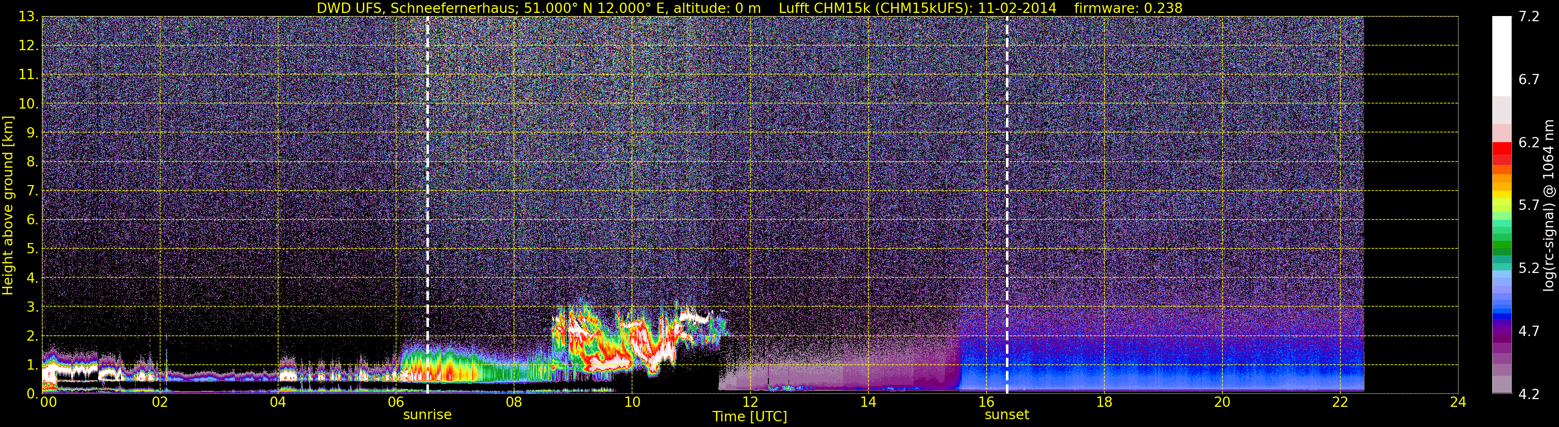This screenshot has height=427, width=1559.
Task: Click the x-axis tick label '18'
Action: (1104, 402)
